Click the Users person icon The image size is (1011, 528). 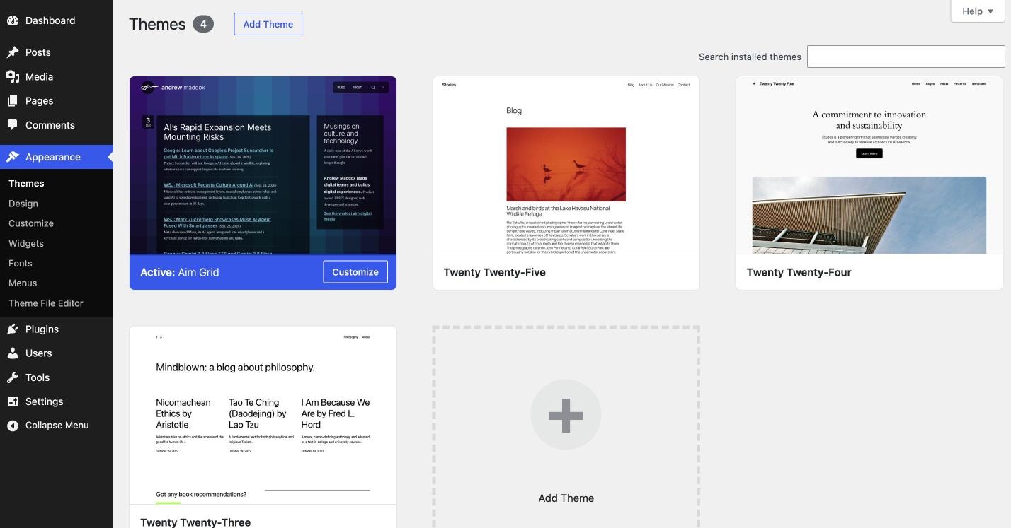click(x=13, y=353)
